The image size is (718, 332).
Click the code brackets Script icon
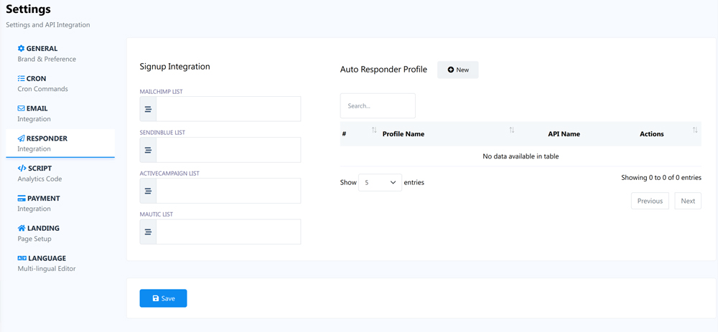[22, 169]
